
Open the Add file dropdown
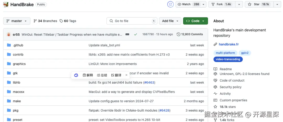coord(170,21)
